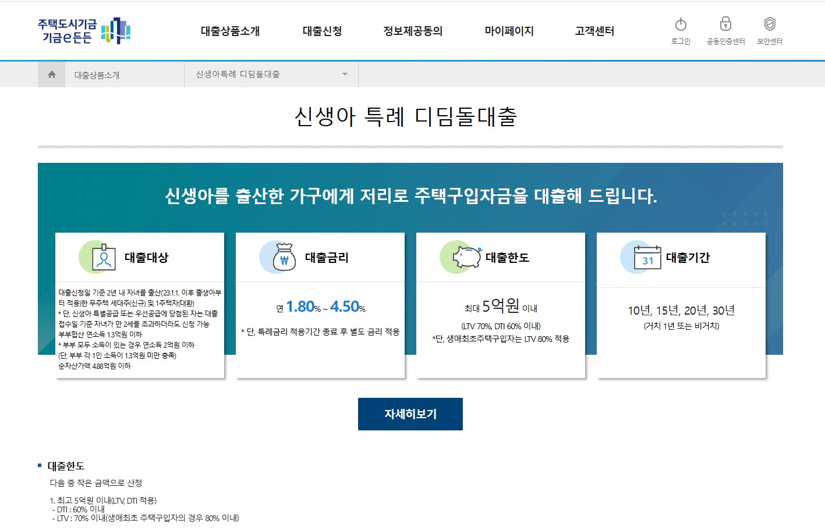Open the 대출상품소개 menu
This screenshot has height=531, width=825.
coord(230,31)
